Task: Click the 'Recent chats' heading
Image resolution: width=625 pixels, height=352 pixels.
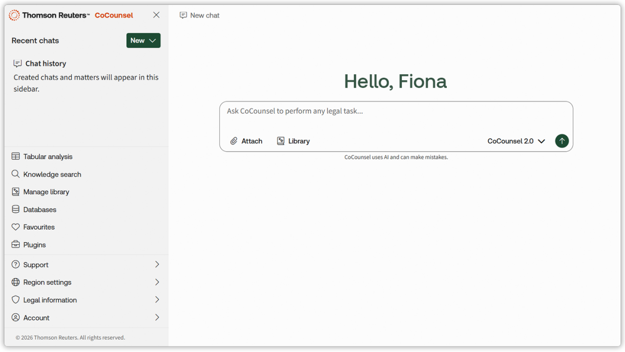Action: 35,41
